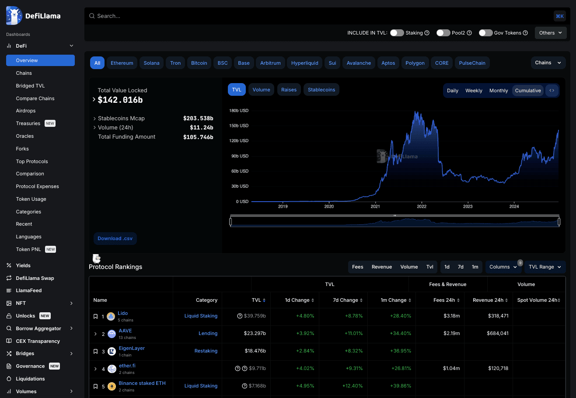Click the search magnifier icon

point(92,16)
